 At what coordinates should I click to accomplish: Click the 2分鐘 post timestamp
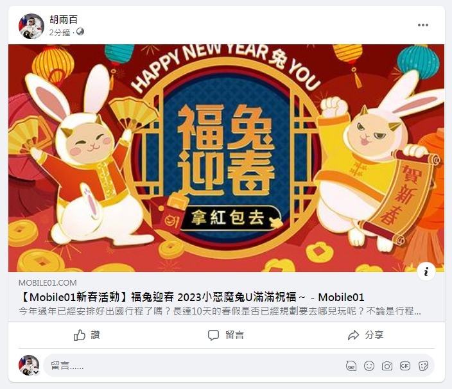(60, 32)
